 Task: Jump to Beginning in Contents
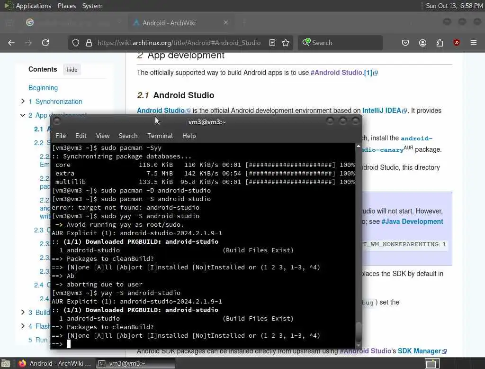pyautogui.click(x=43, y=88)
